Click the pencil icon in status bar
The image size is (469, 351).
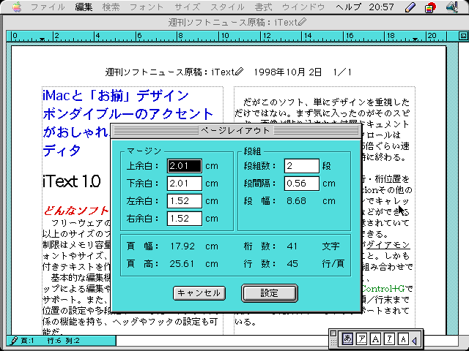coord(14,341)
